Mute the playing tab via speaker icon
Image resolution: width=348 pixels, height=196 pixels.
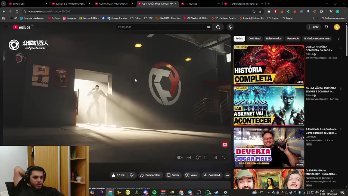(x=171, y=4)
